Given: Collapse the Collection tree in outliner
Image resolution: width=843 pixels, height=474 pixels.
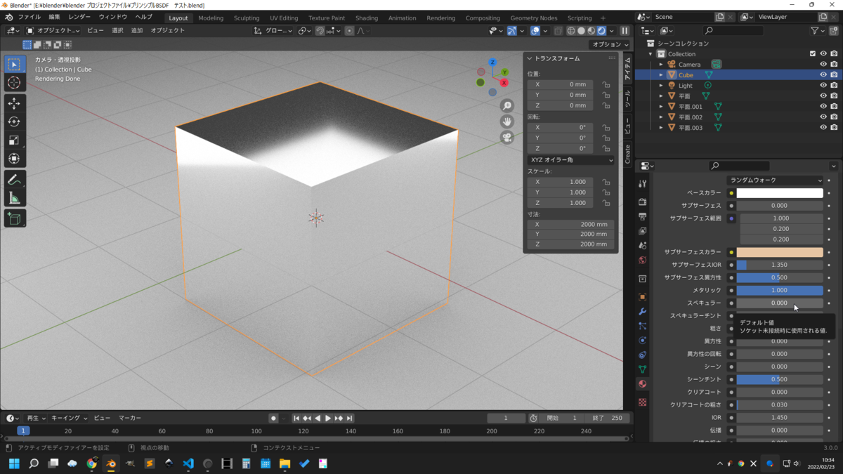Looking at the screenshot, I should (651, 53).
